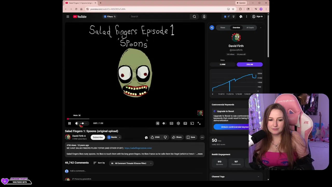Share the video
This screenshot has height=187, width=332.
pos(177,137)
